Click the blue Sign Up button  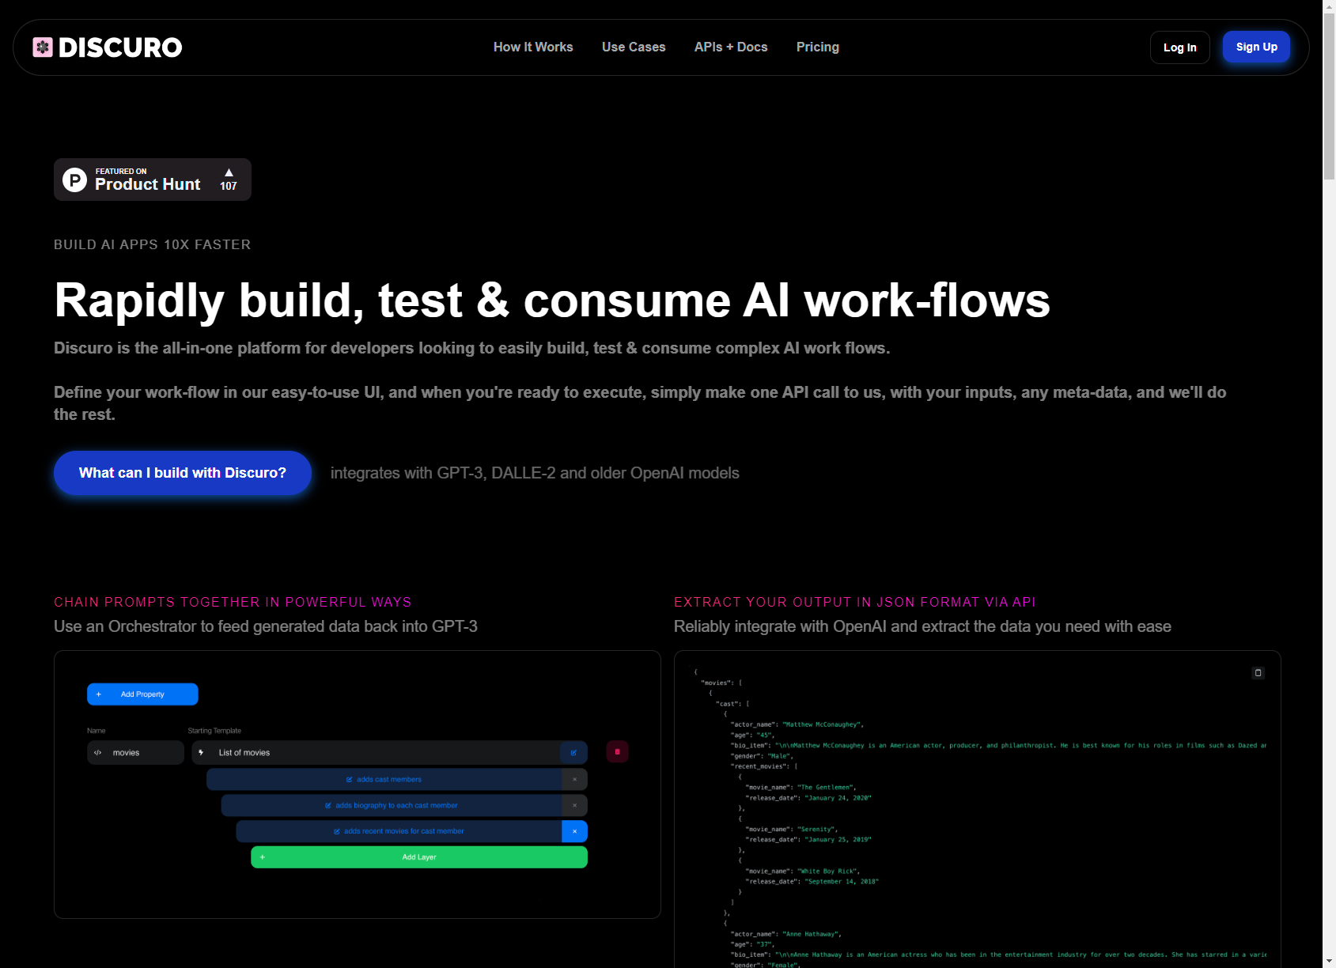(1257, 47)
